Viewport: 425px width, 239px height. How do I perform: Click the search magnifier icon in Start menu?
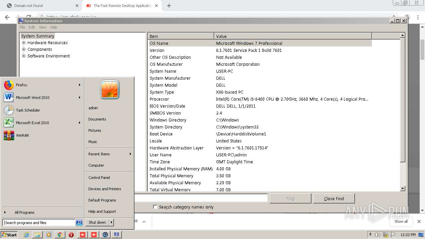(x=79, y=223)
